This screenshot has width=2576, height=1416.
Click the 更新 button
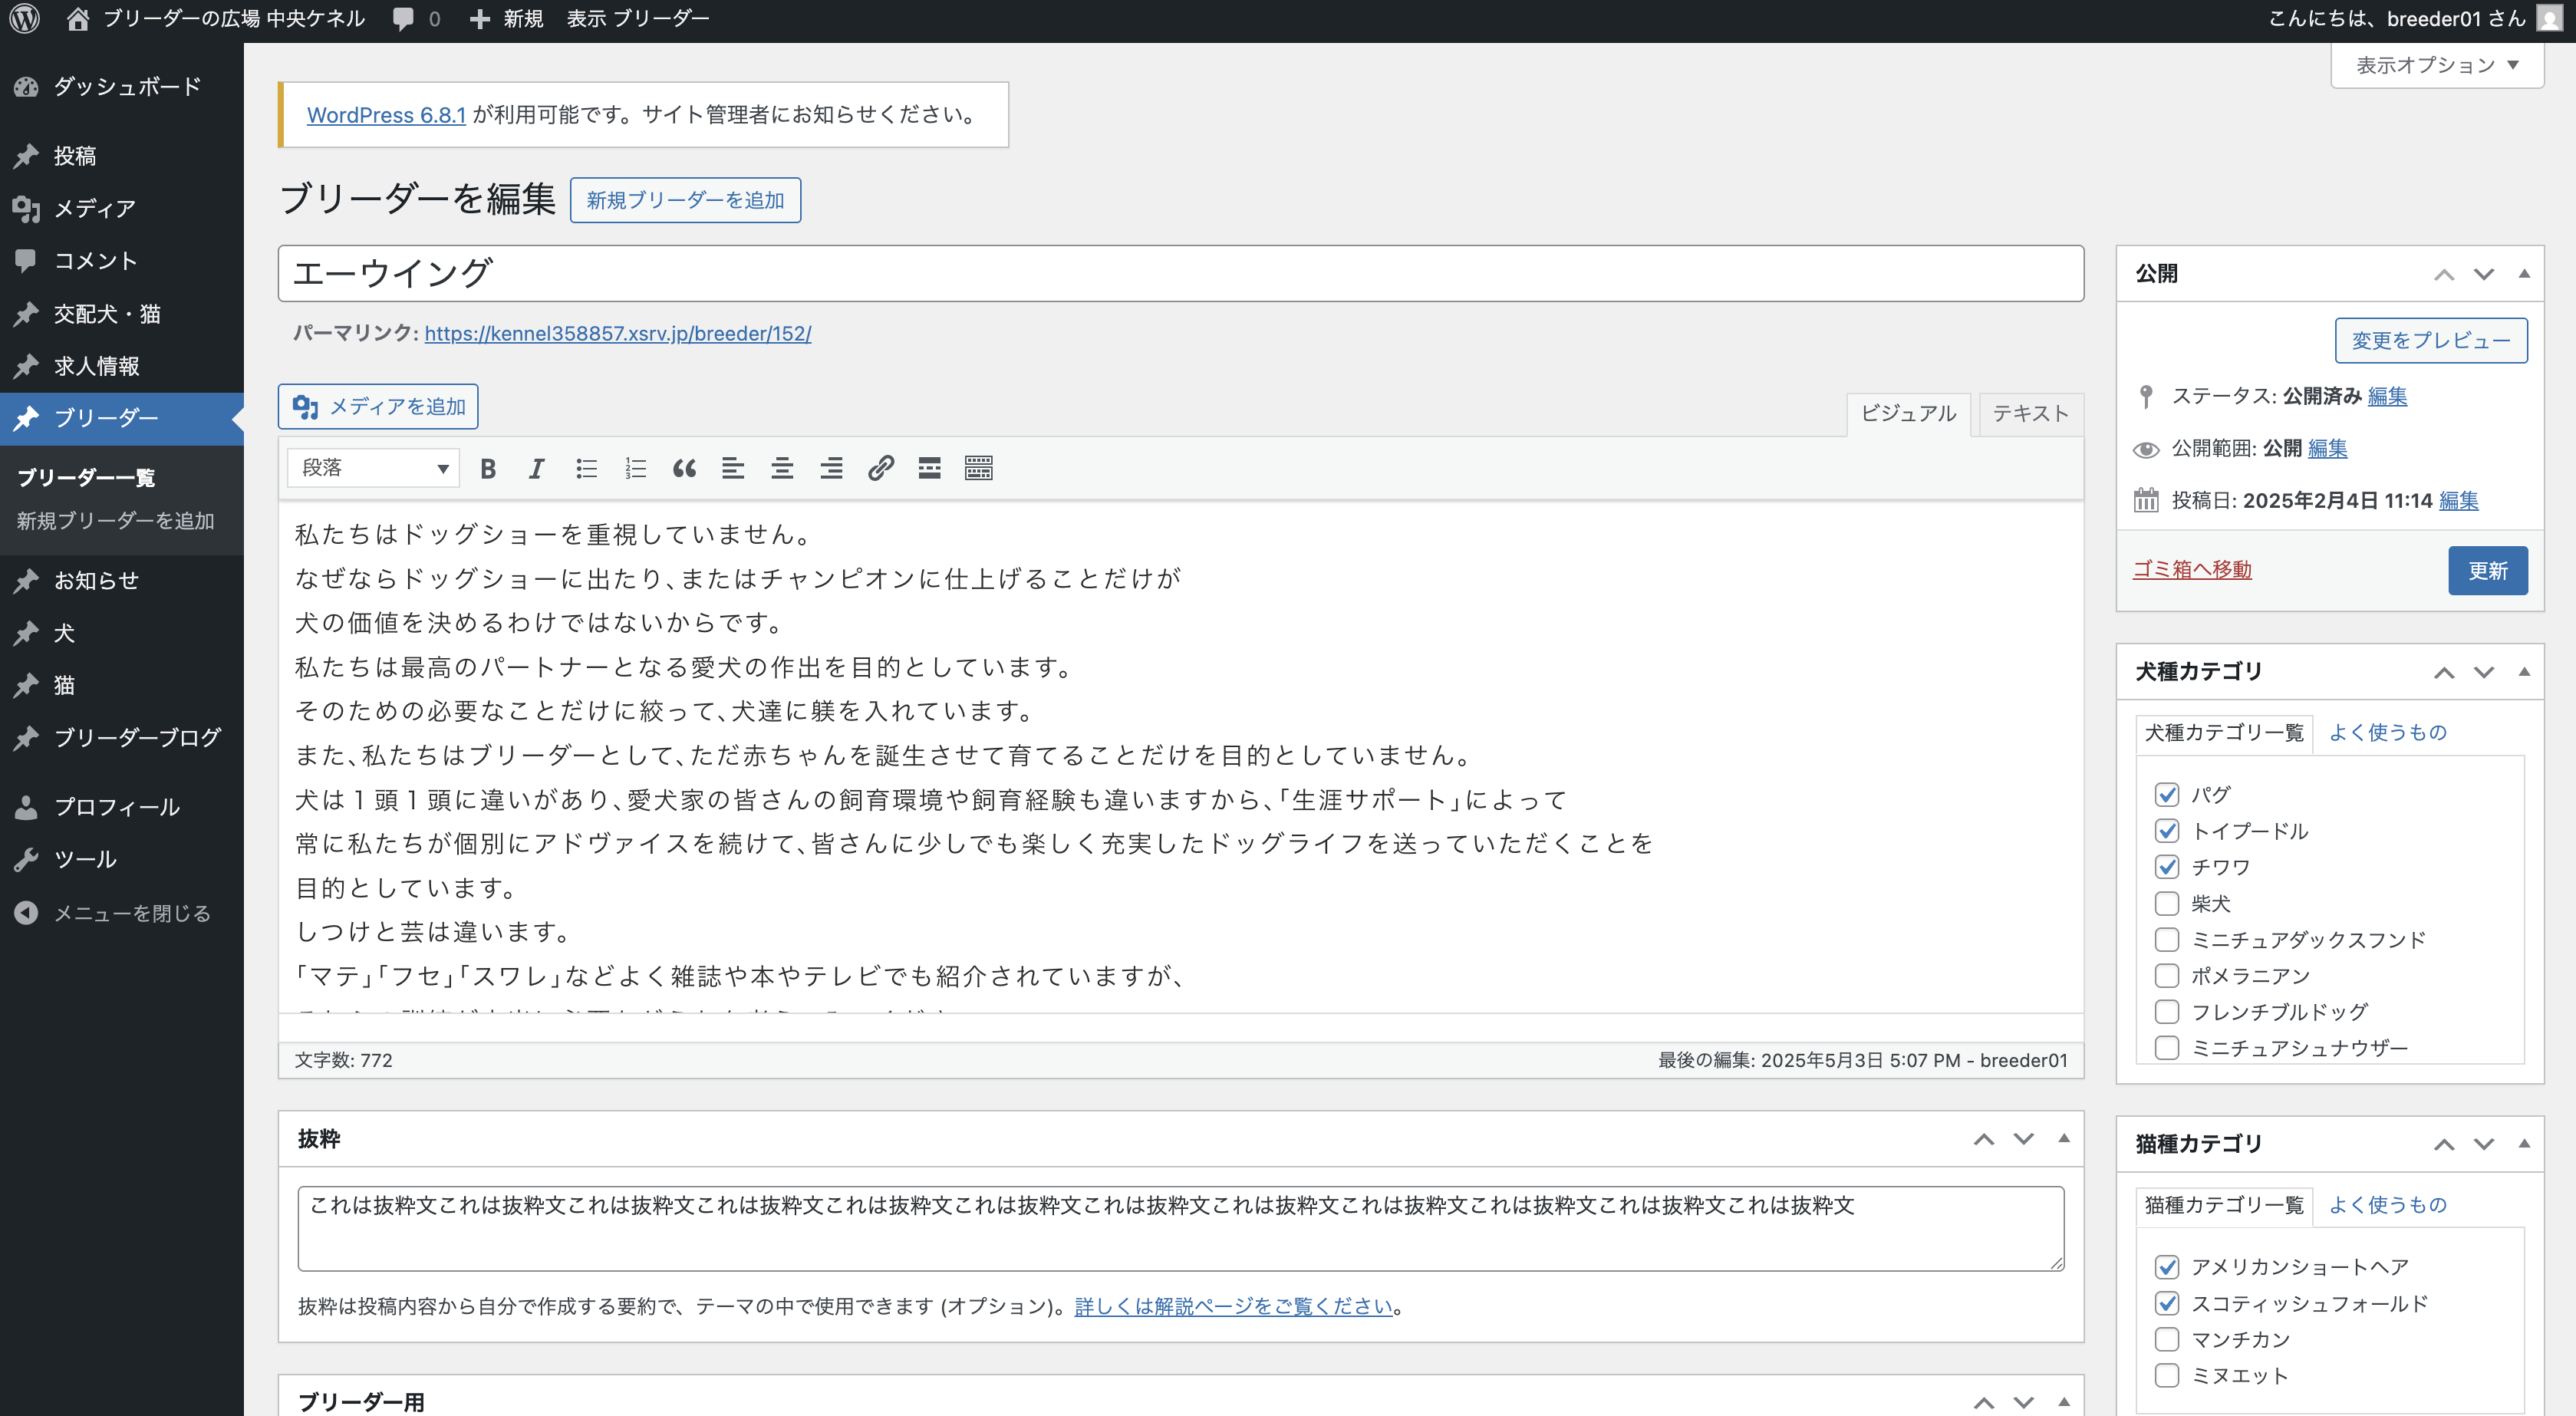tap(2488, 571)
